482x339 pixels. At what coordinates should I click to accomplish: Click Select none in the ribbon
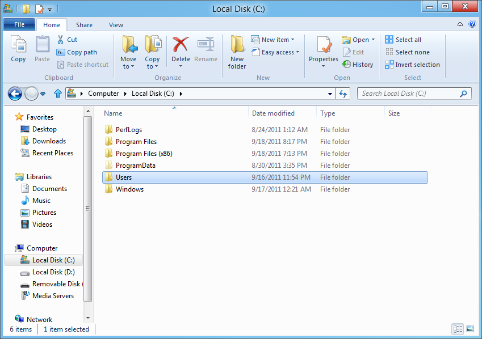(407, 52)
